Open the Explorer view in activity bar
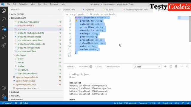191x107 pixels. pyautogui.click(x=4, y=11)
